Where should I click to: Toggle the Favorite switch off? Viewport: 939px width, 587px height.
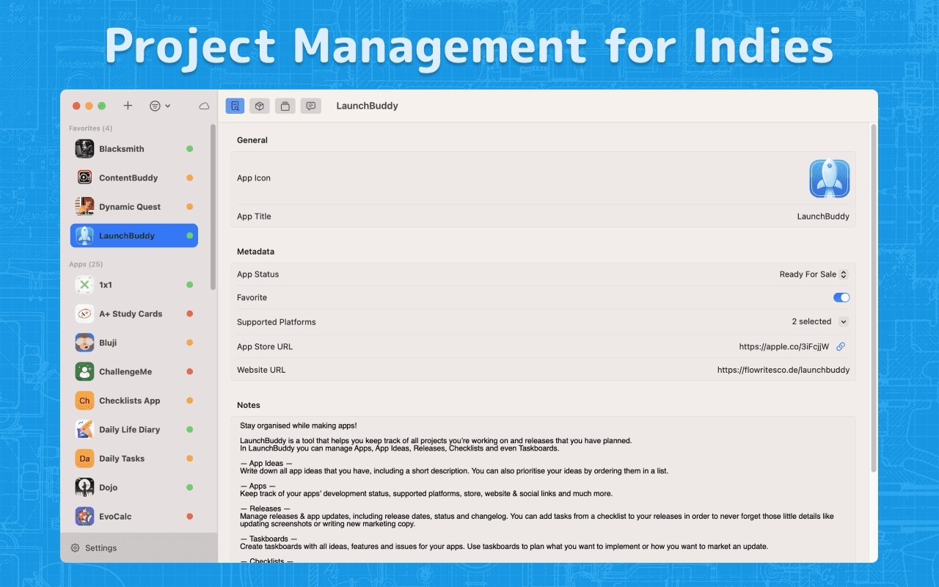coord(841,297)
